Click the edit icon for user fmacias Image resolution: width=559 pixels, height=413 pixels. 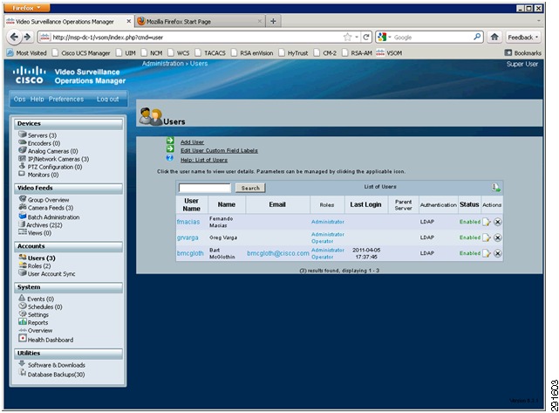(487, 222)
